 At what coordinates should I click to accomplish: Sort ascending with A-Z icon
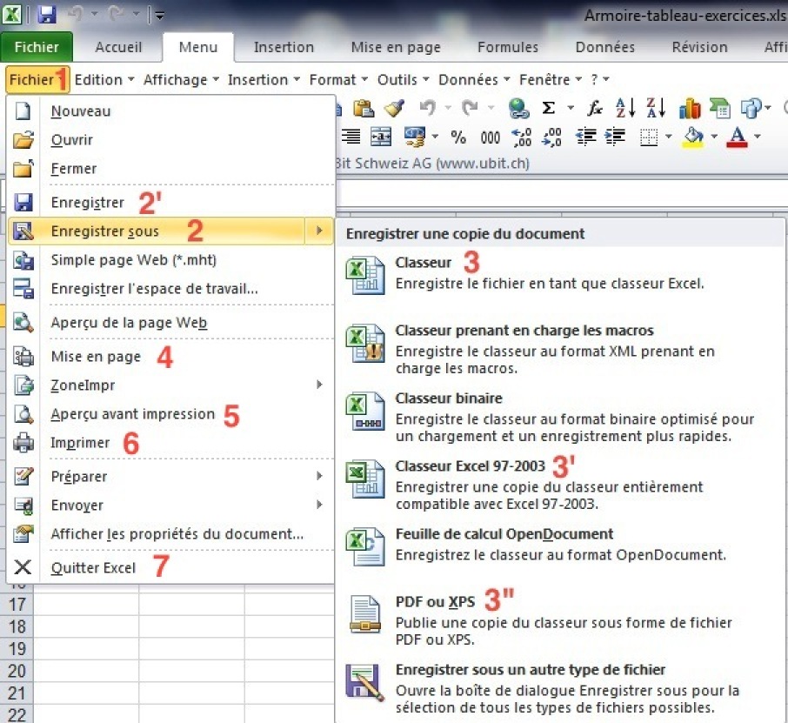[x=625, y=108]
